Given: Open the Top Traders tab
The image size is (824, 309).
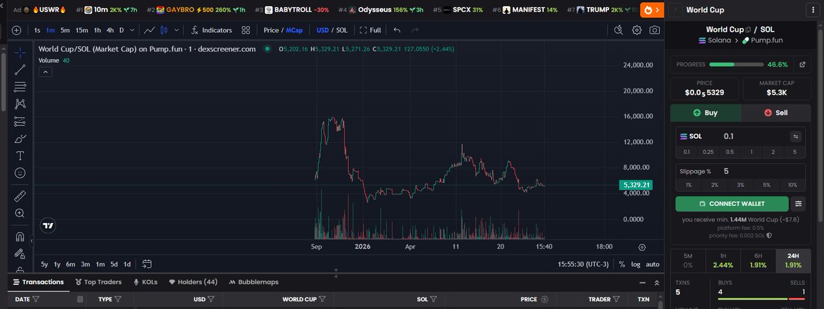Looking at the screenshot, I should point(98,282).
